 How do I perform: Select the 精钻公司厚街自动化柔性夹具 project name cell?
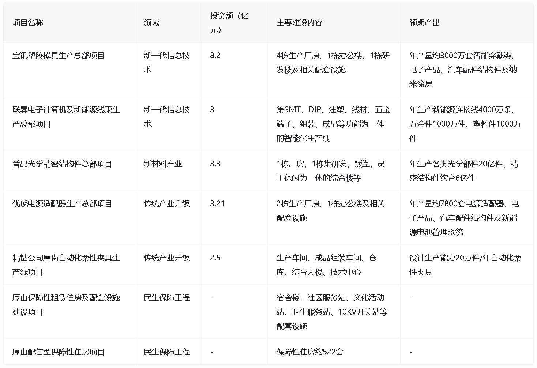click(x=66, y=265)
